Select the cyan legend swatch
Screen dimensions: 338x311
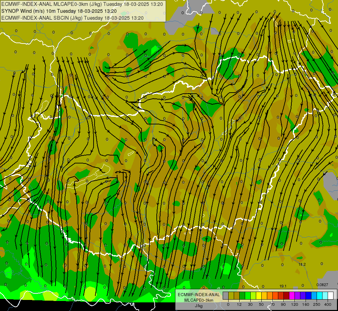click(319, 296)
